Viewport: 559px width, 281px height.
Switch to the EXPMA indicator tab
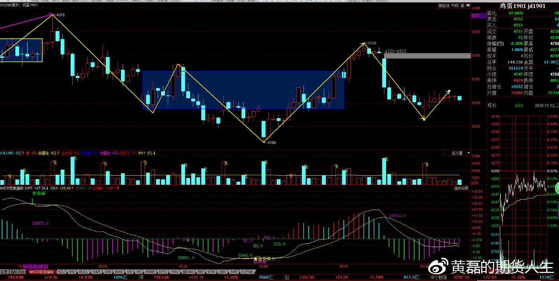tap(248, 272)
